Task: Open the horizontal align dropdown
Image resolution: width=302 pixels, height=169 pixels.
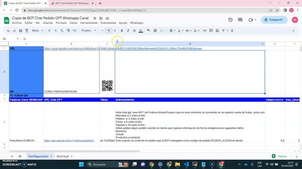Action: coord(172,31)
